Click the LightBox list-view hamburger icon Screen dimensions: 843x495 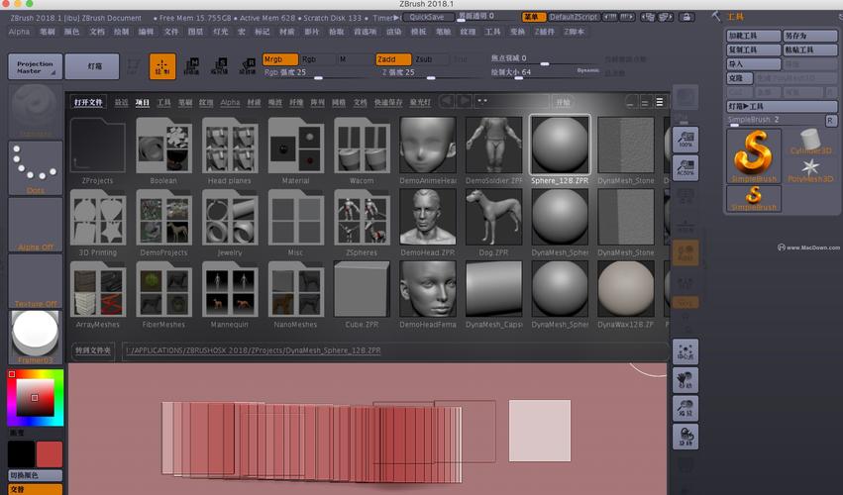click(660, 102)
